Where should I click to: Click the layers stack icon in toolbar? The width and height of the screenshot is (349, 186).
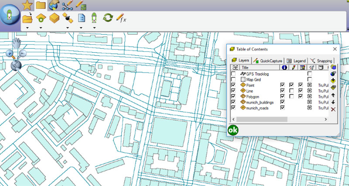(x=54, y=18)
